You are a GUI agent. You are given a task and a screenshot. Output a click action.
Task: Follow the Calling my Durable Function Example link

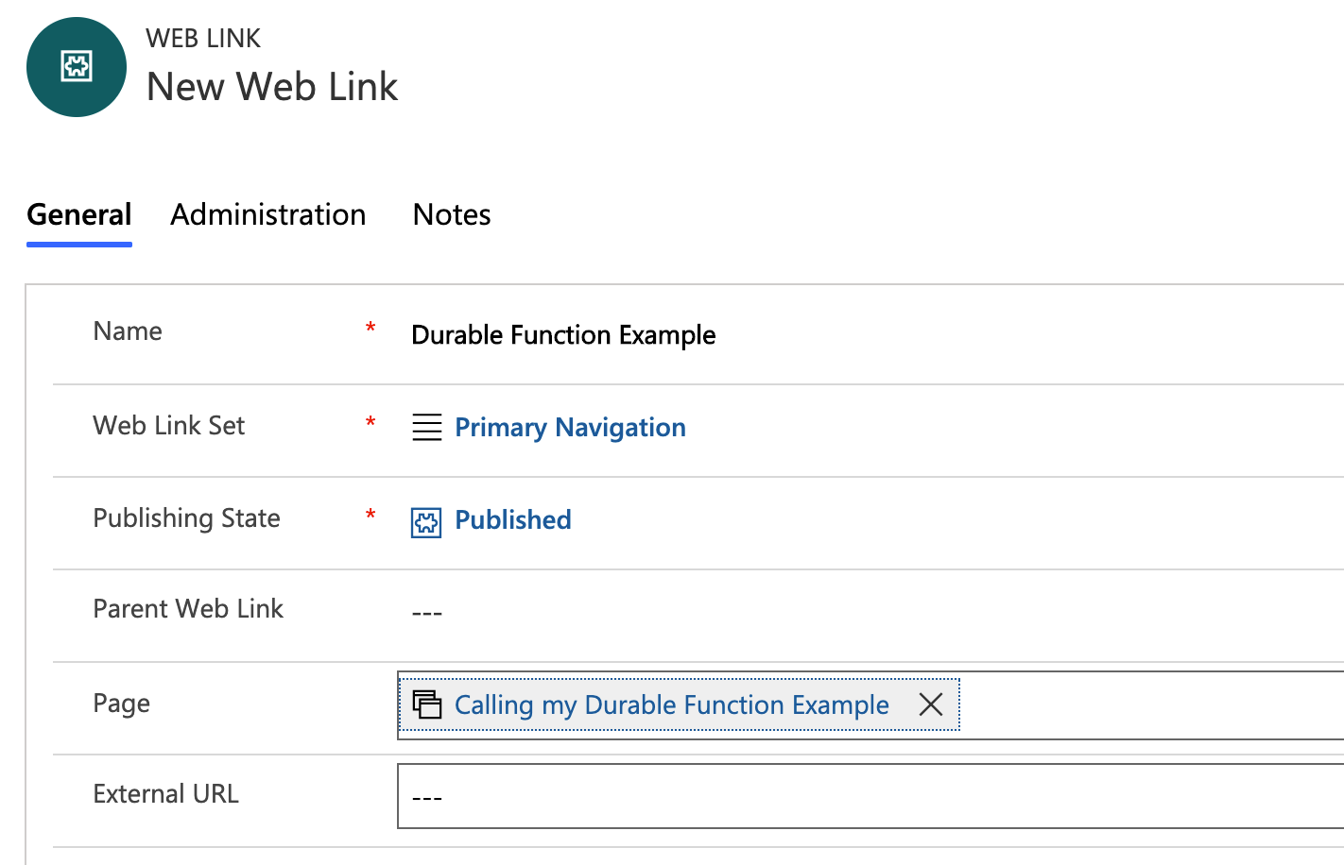671,705
